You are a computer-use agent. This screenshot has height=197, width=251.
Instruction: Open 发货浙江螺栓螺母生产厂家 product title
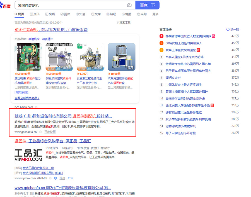[89, 81]
